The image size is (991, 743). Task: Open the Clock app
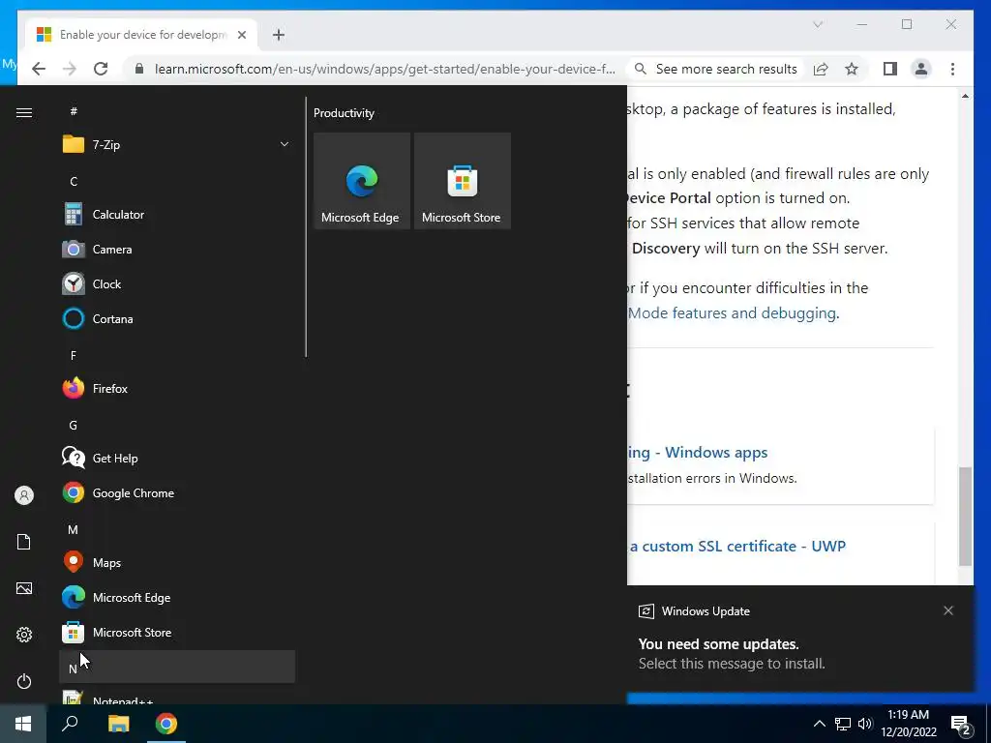(x=177, y=284)
